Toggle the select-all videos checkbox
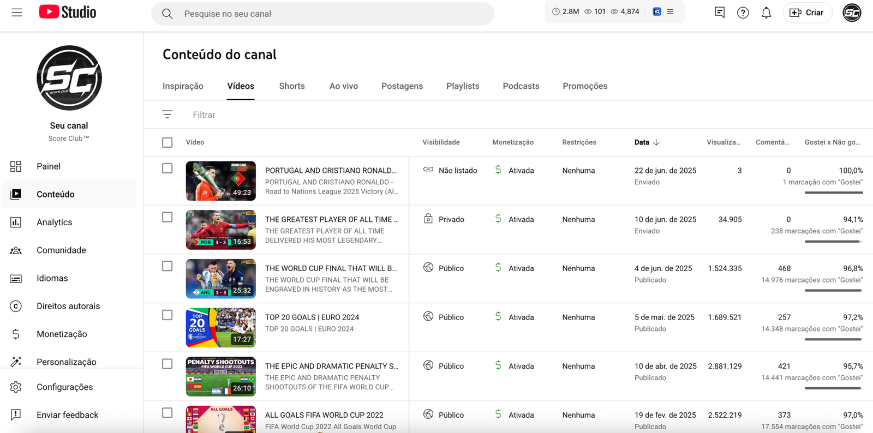The height and width of the screenshot is (433, 873). tap(168, 142)
